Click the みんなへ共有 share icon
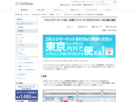Image resolution: width=136 pixels, height=102 pixels. pos(107,27)
